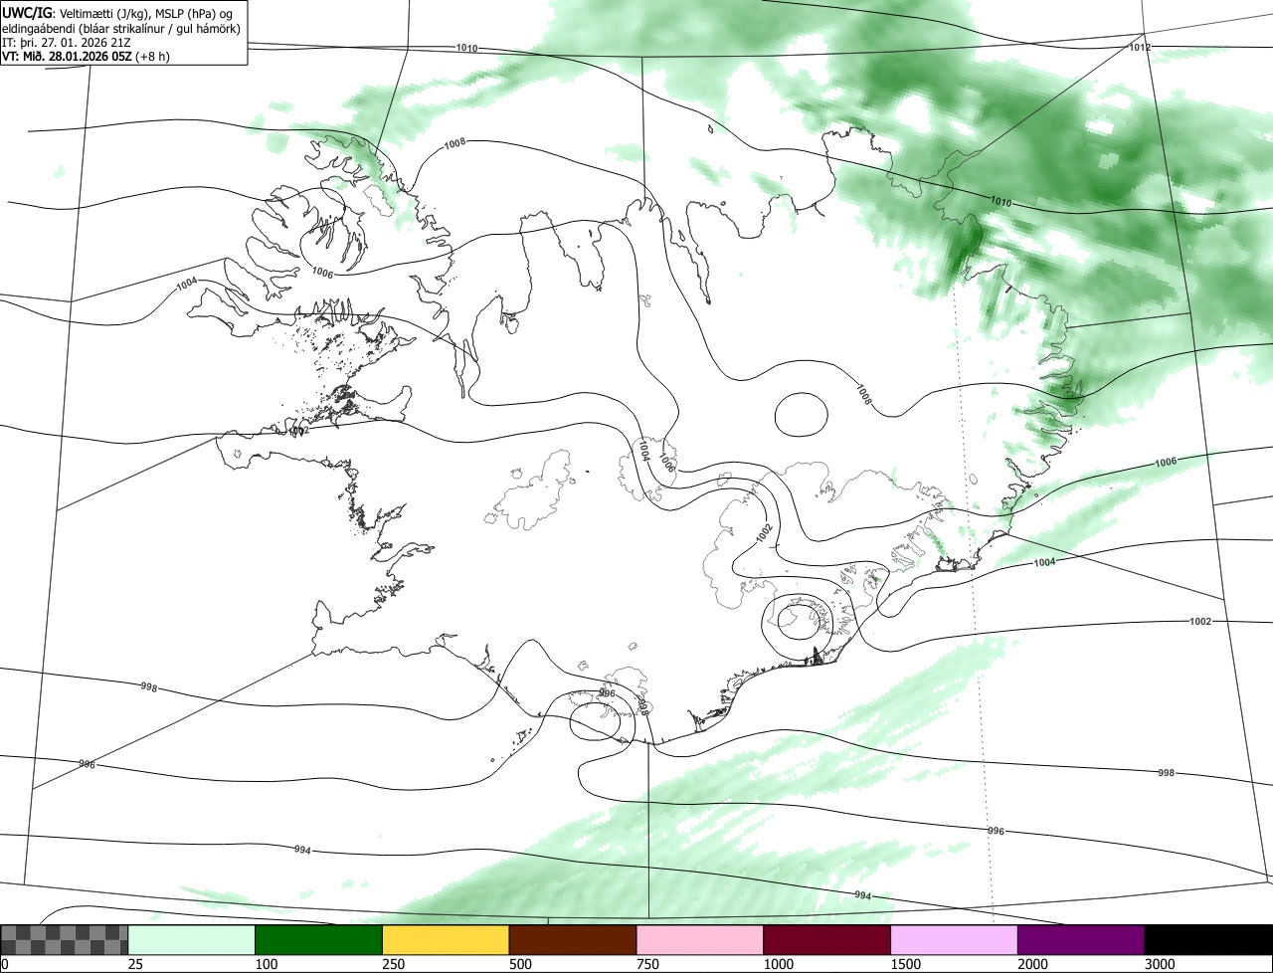Screen dimensions: 1273x973
Task: Select the legend value "750"
Action: point(647,964)
